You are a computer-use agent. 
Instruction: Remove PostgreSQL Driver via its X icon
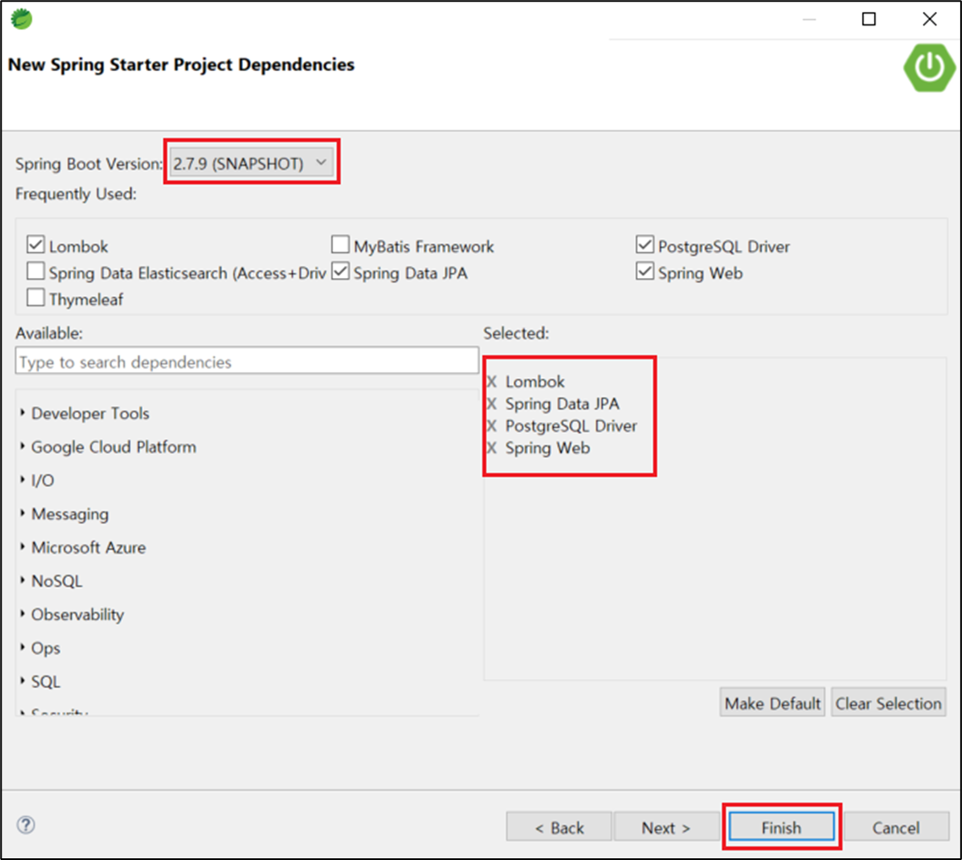(x=492, y=426)
